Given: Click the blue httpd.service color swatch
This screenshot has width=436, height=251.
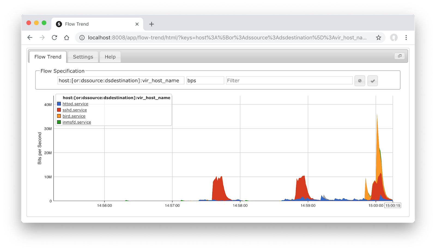Looking at the screenshot, I should (x=58, y=104).
